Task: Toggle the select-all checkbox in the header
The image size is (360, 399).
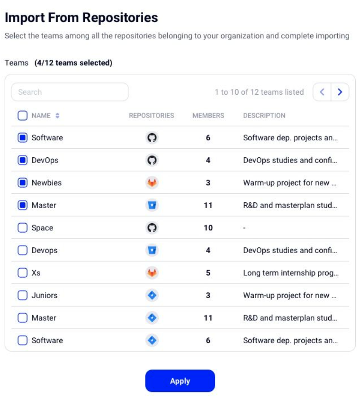Action: point(23,116)
